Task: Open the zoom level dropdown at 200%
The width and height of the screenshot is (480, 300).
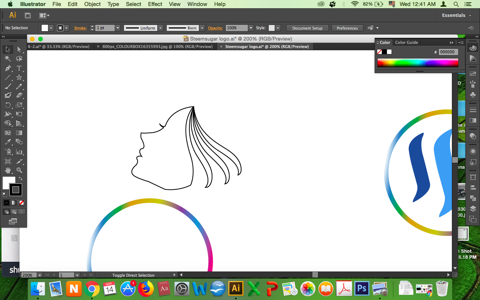Action: pos(40,275)
